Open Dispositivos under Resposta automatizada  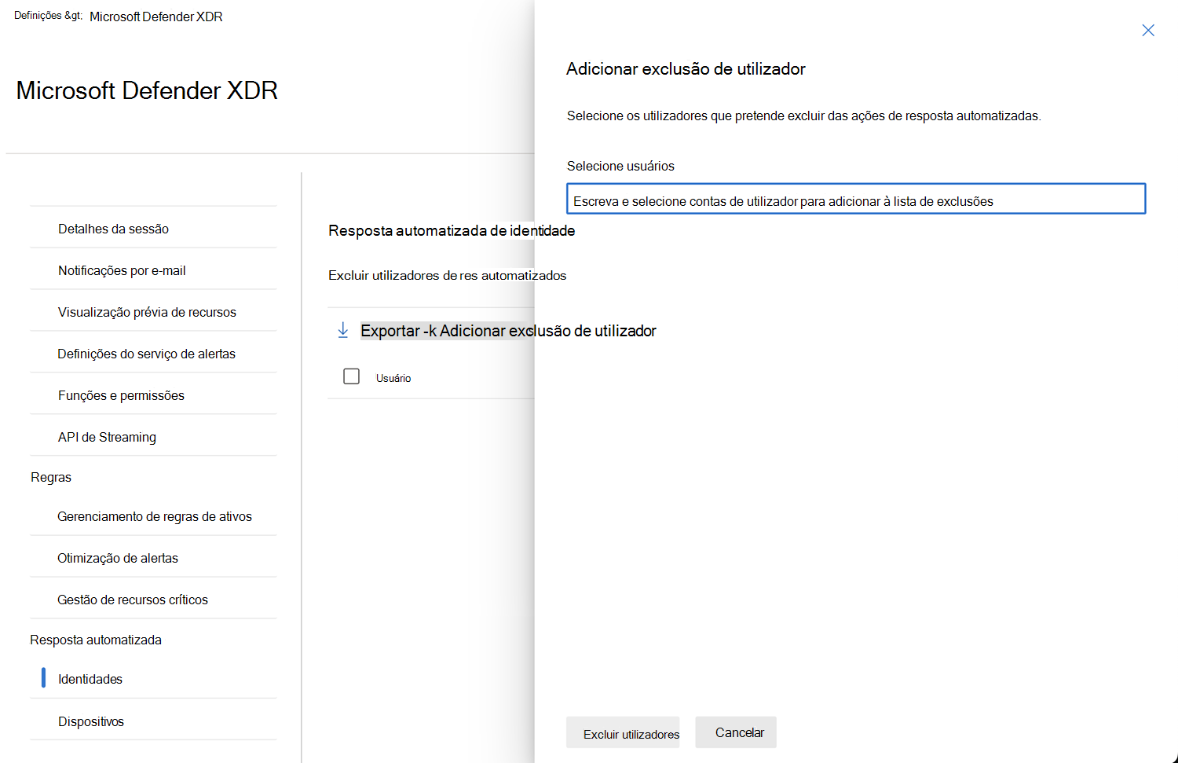tap(91, 721)
